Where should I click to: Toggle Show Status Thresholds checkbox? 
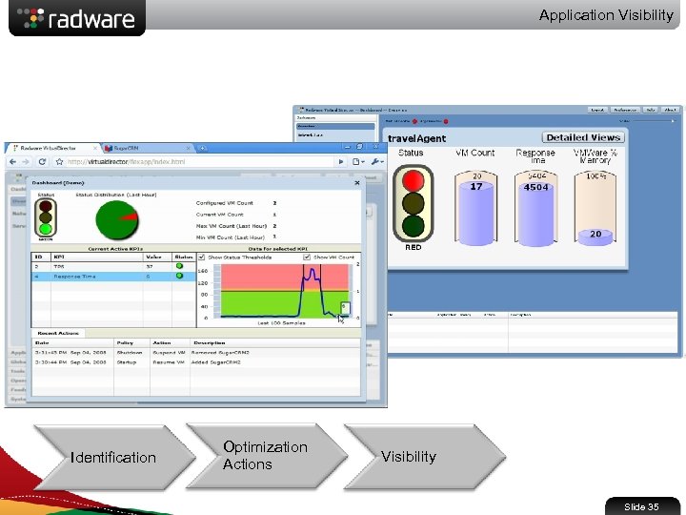coord(202,257)
